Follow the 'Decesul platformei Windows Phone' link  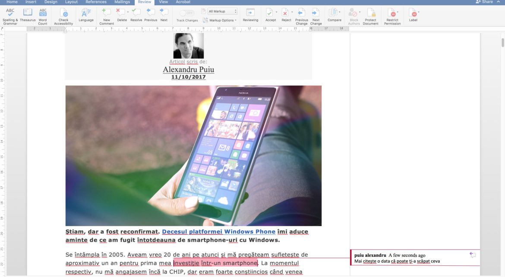(219, 231)
